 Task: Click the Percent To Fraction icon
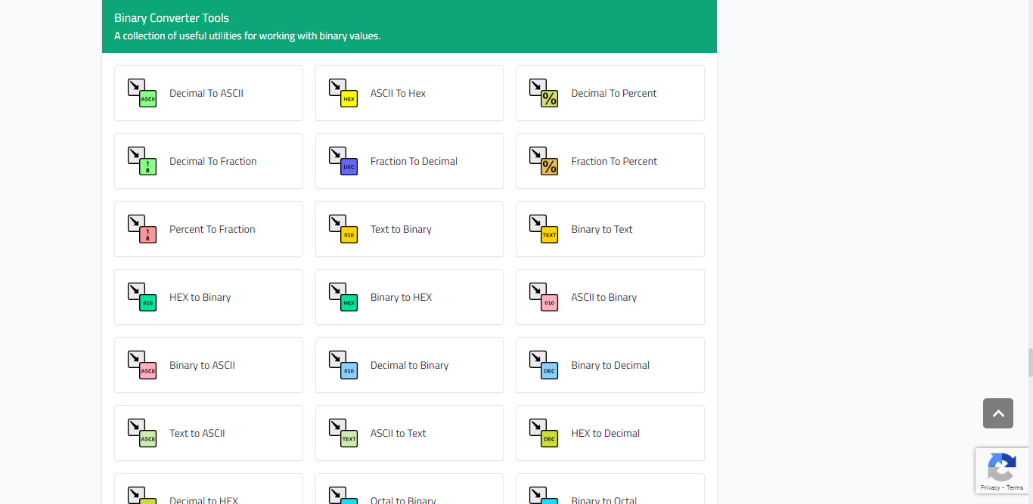[142, 229]
